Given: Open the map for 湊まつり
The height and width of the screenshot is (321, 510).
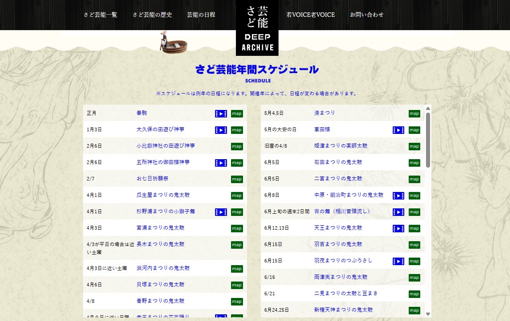Looking at the screenshot, I should 414,114.
